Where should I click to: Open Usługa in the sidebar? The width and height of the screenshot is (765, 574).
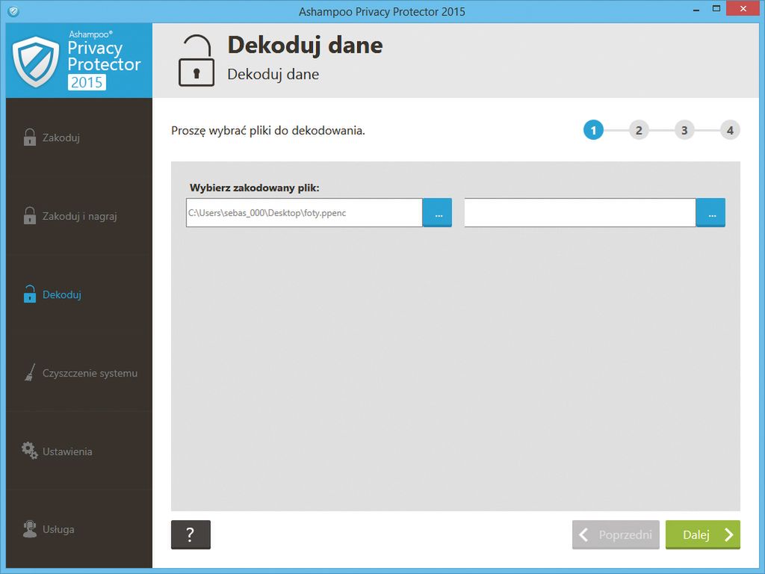(x=79, y=529)
